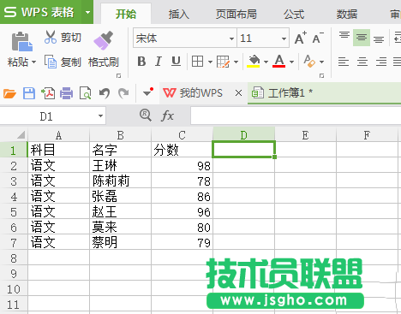Open clipboard group dialog launcher
401x314 pixels.
(118, 75)
